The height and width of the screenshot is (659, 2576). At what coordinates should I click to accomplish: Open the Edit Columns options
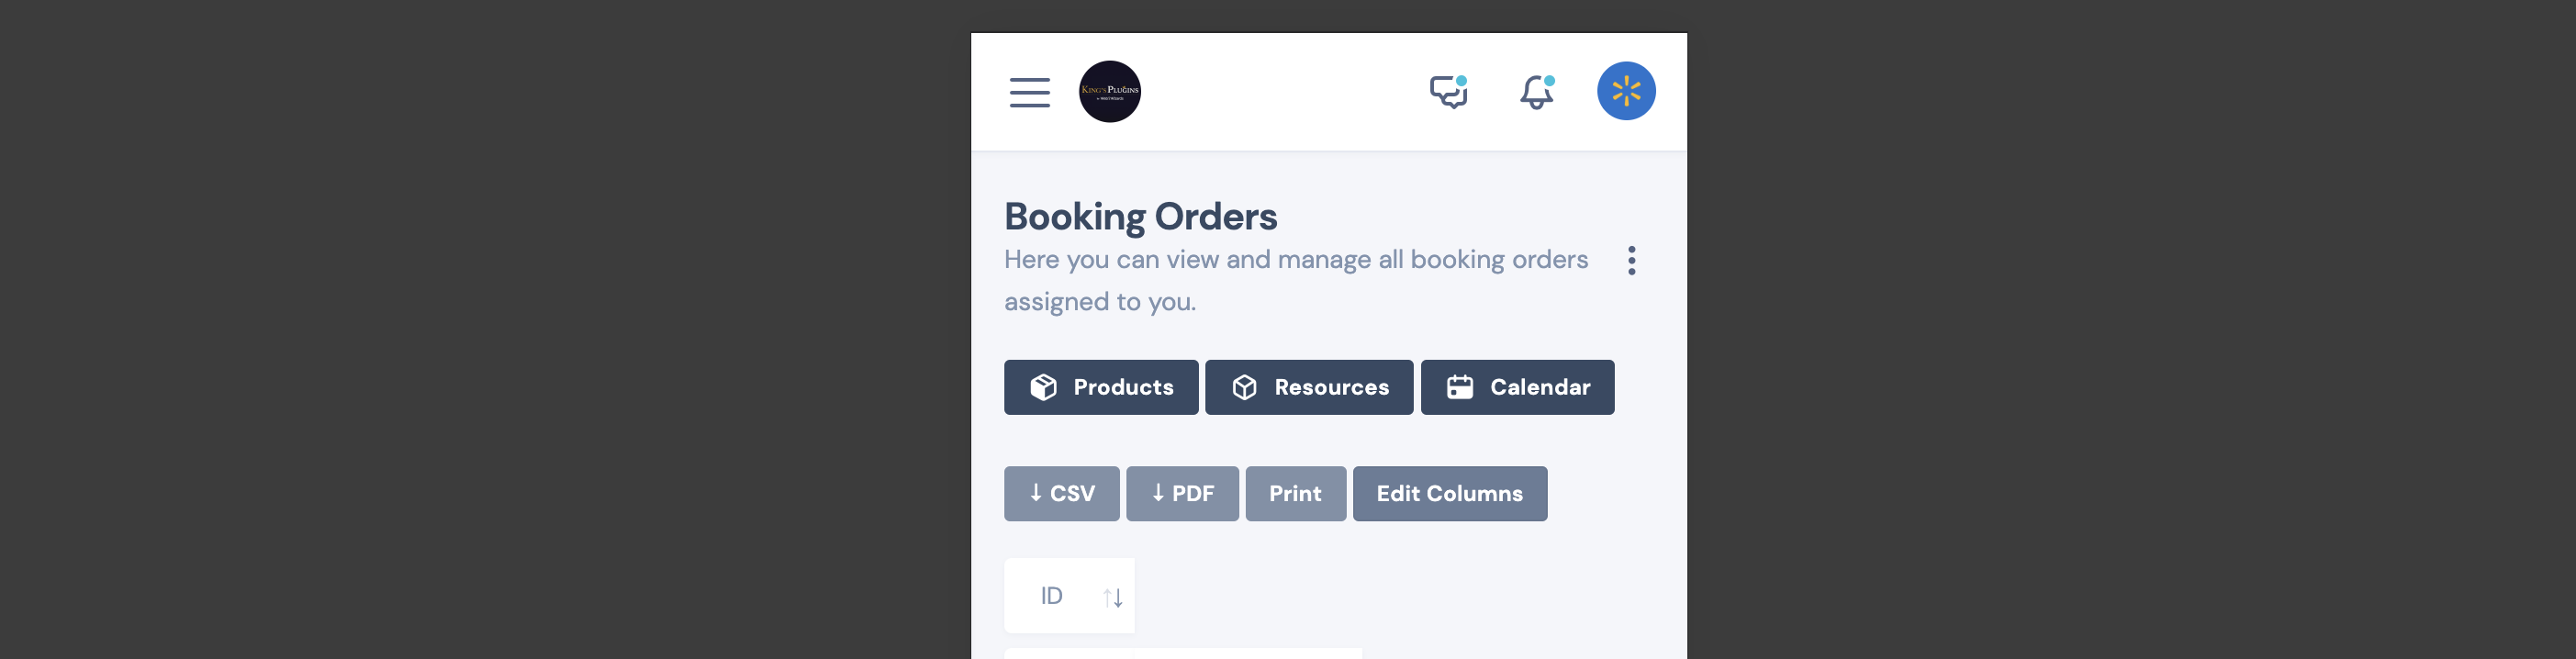(x=1449, y=493)
